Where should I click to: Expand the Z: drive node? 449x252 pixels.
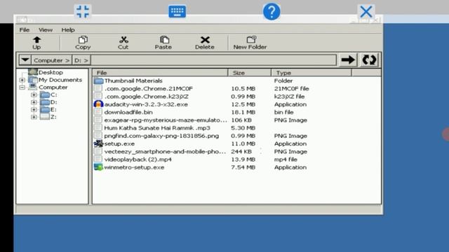pos(34,117)
